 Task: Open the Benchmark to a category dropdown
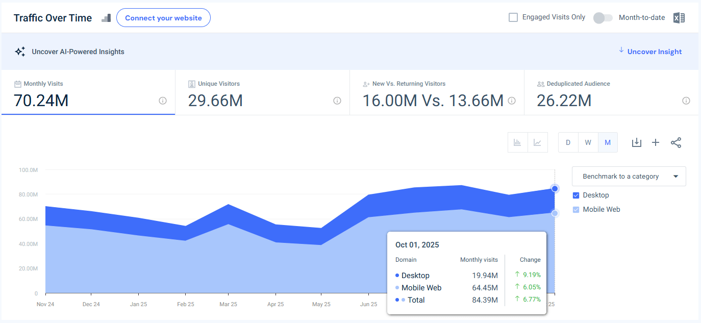click(x=629, y=176)
